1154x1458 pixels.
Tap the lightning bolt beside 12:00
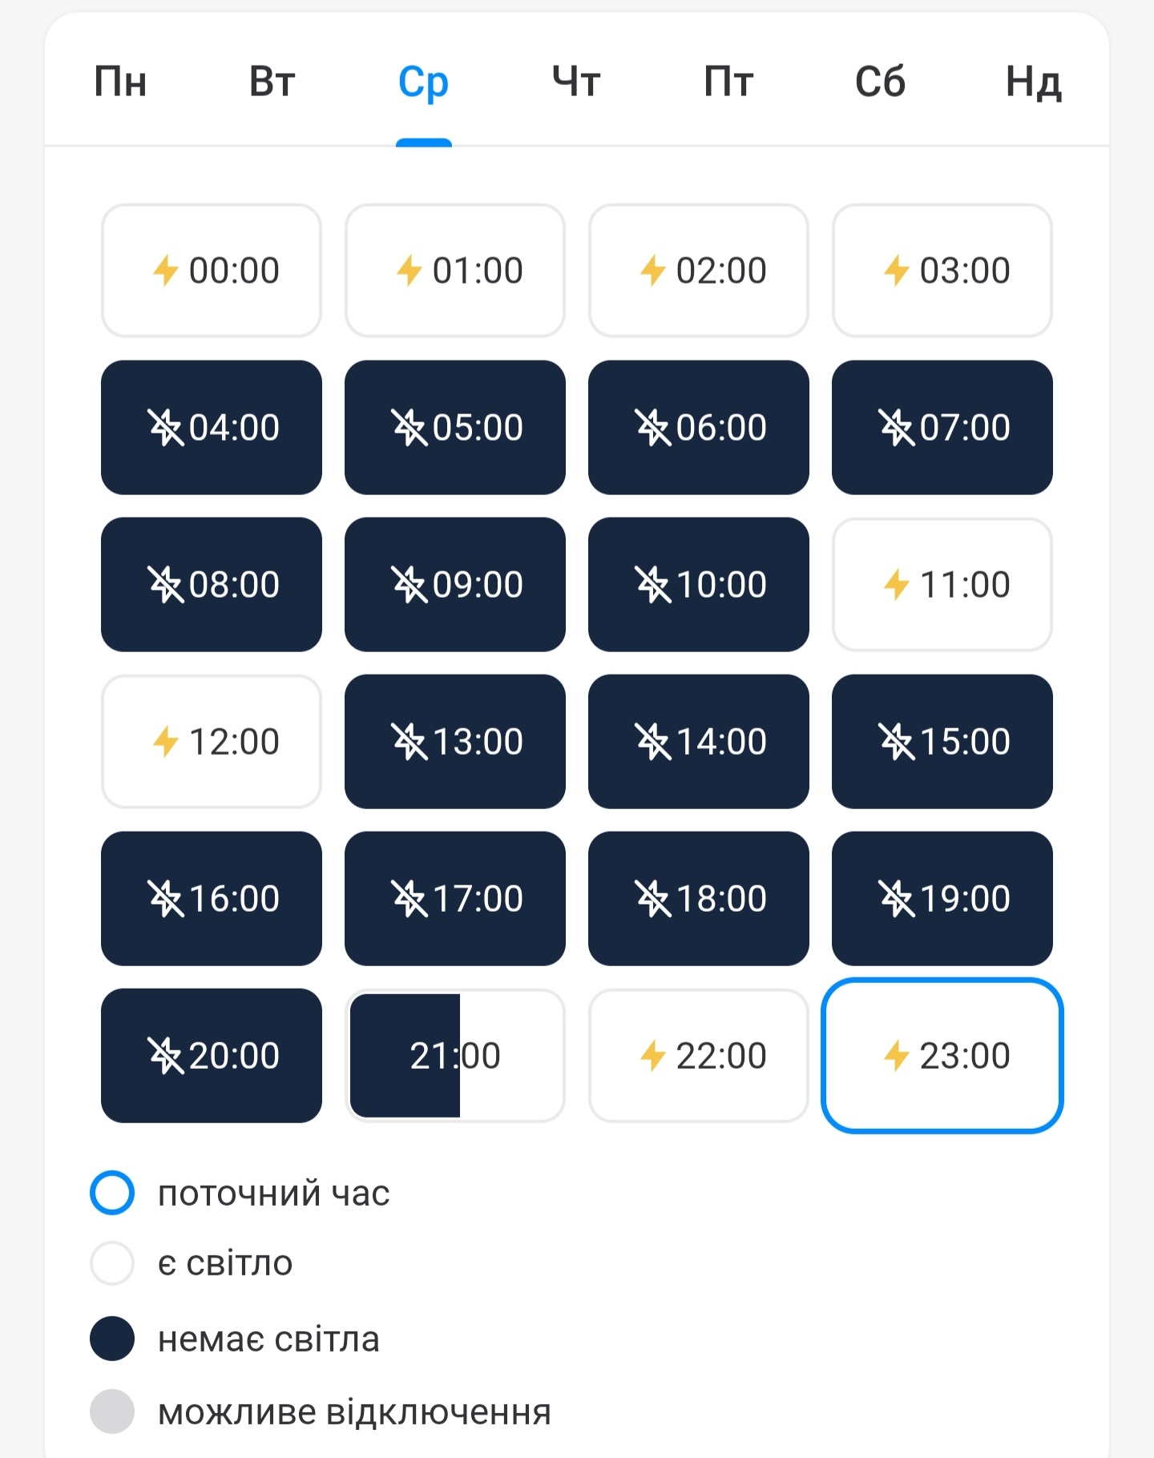pyautogui.click(x=166, y=741)
